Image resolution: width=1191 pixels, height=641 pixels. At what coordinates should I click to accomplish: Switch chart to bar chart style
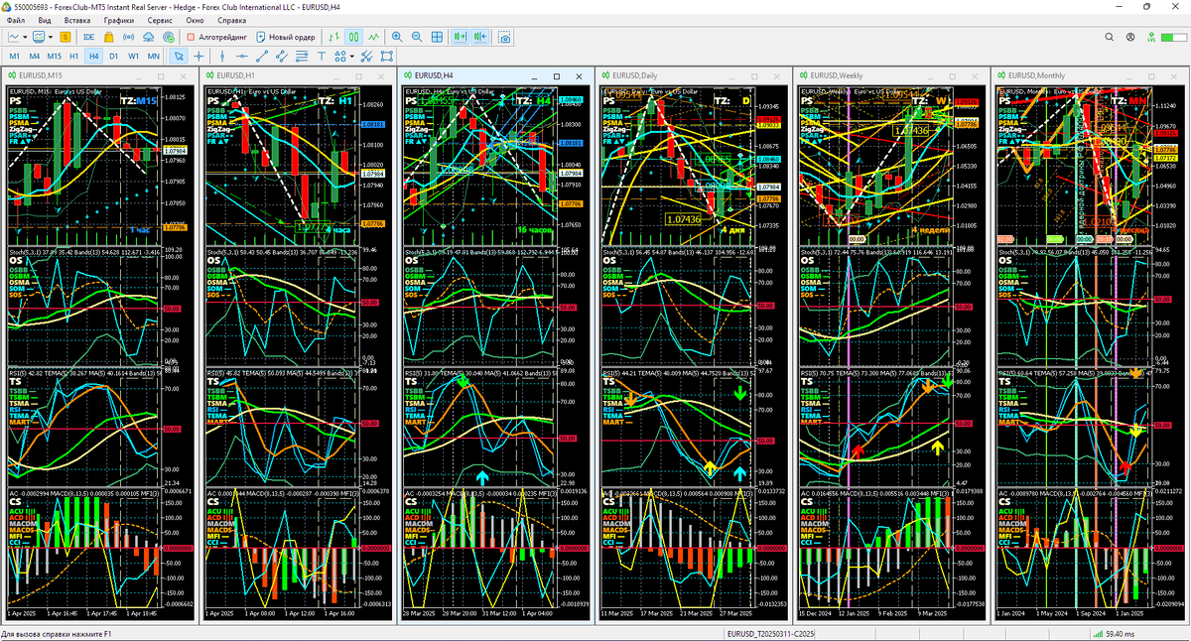point(335,37)
